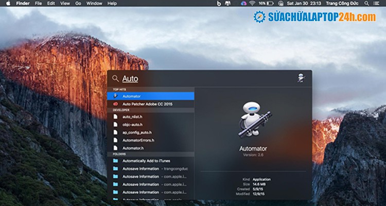Click the file icon beside Automator.h

pos(115,148)
